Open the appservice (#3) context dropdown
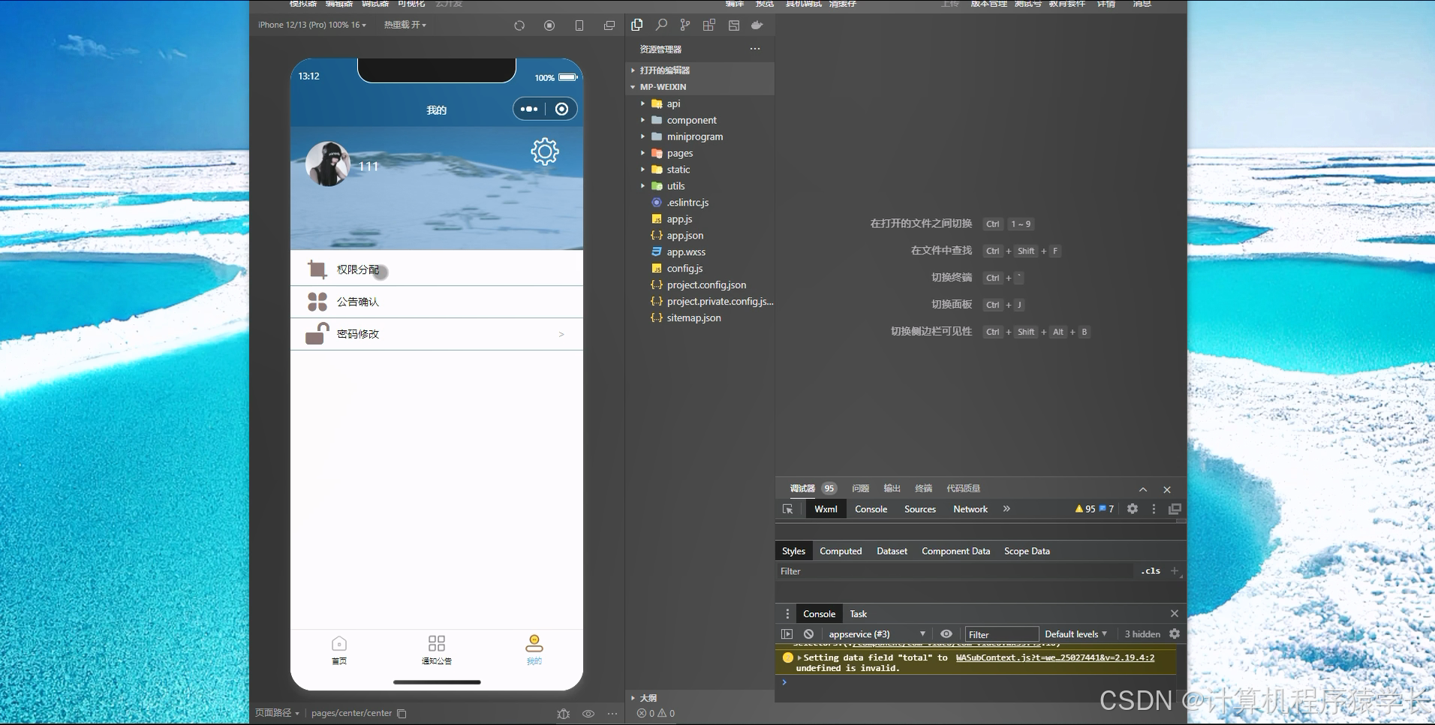The height and width of the screenshot is (725, 1435). (x=877, y=634)
